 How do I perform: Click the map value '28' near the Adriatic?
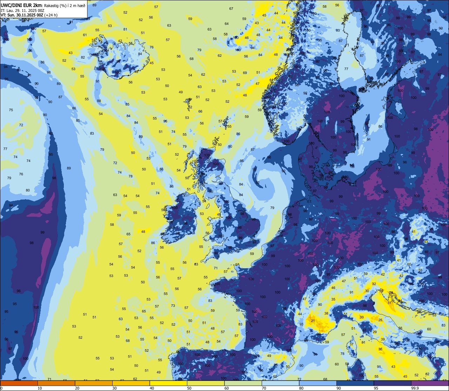pos(391,293)
